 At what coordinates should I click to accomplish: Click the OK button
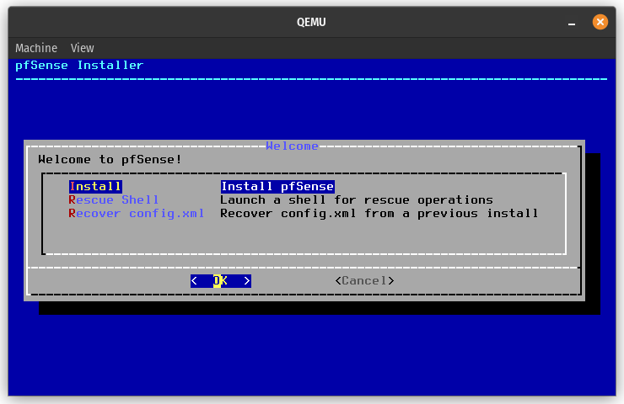pos(221,281)
